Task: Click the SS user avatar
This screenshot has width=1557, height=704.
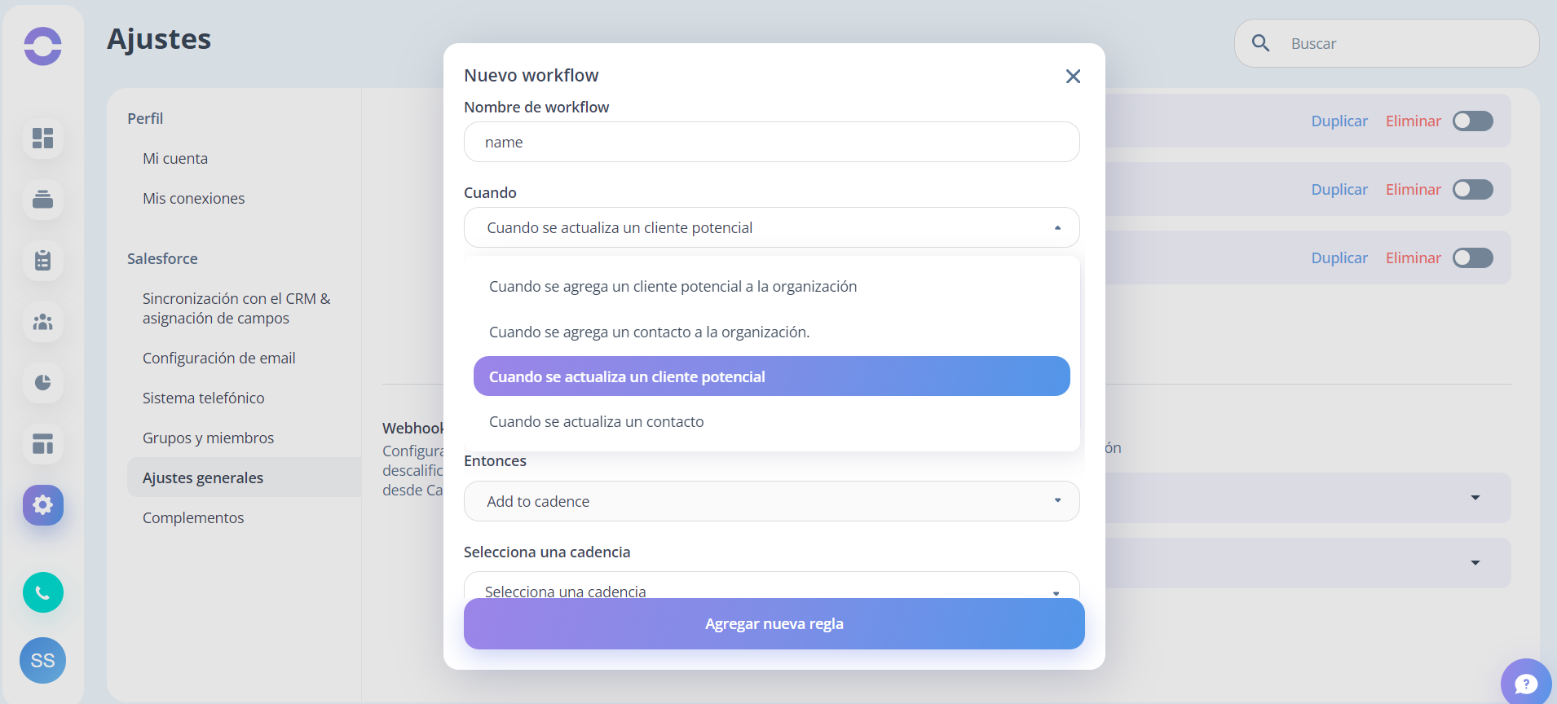Action: 43,660
